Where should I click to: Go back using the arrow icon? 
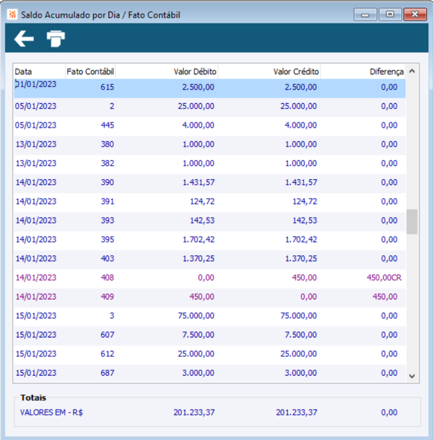click(24, 38)
